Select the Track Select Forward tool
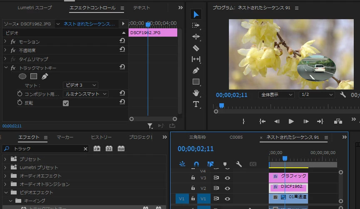Image resolution: width=360 pixels, height=209 pixels. (x=196, y=25)
